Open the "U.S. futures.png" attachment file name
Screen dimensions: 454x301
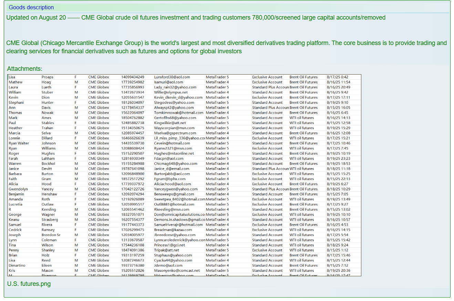(x=29, y=284)
